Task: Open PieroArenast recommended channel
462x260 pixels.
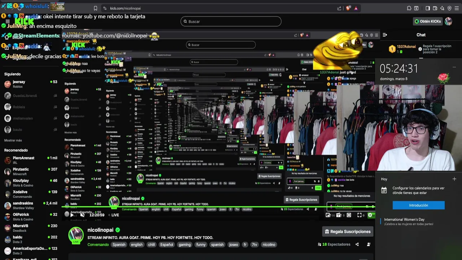Action: coord(31,160)
